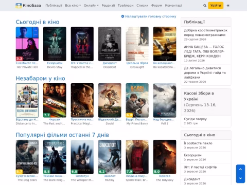The width and height of the screenshot is (247, 185).
Task: Open article Добірка короткометражок перед повнометражками
Action: tap(206, 32)
